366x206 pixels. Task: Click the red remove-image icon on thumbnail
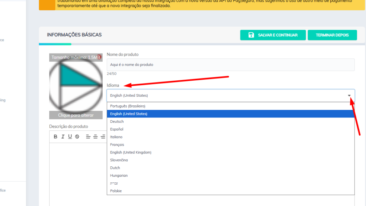point(99,57)
